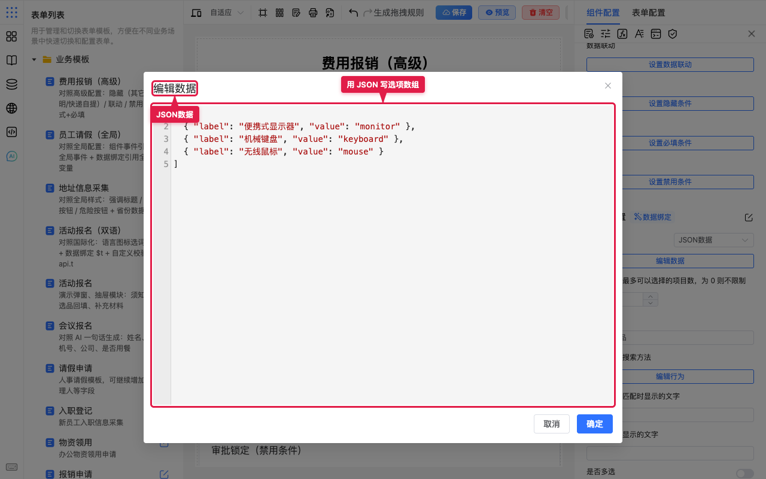Open the JSON数据 dropdown in config panel
Screen dimensions: 766x479
(x=713, y=239)
